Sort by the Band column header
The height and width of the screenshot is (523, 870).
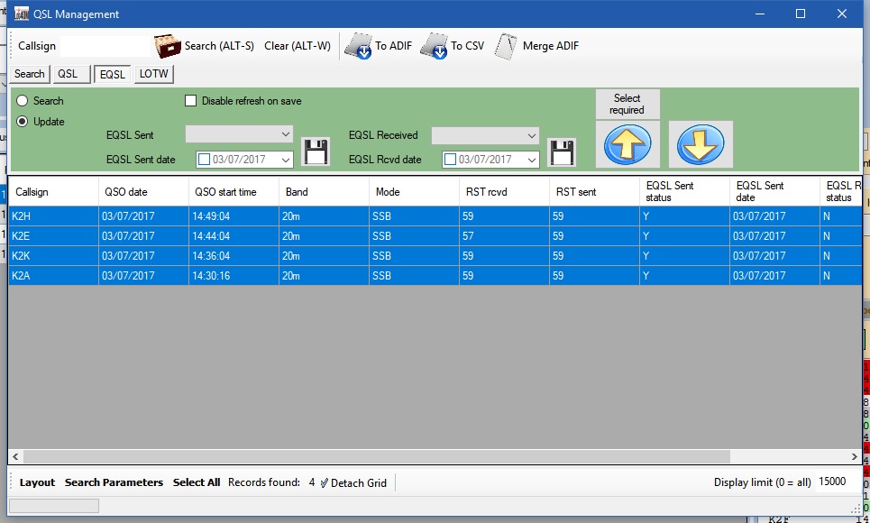click(324, 191)
